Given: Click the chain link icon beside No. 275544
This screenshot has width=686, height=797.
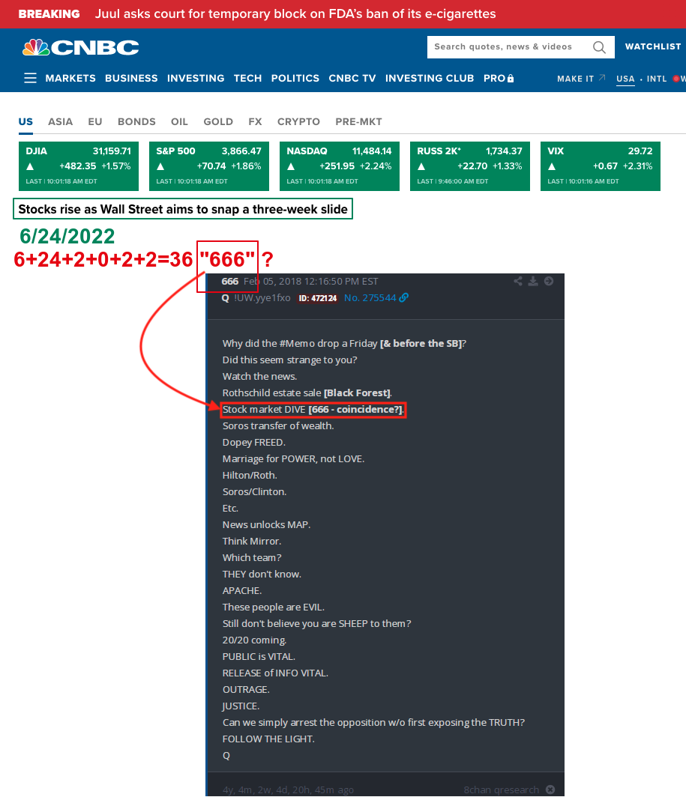Looking at the screenshot, I should (403, 298).
